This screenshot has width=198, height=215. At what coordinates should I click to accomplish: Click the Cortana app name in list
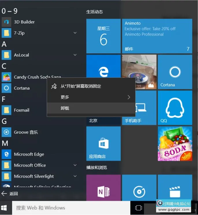click(x=22, y=88)
